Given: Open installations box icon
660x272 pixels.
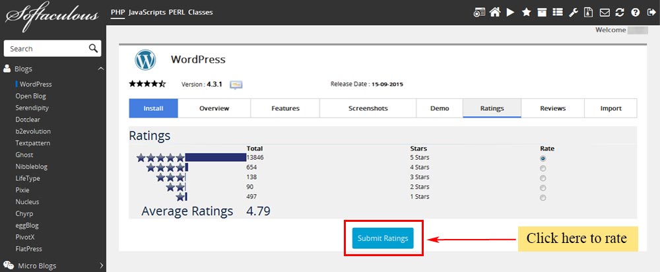Looking at the screenshot, I should pos(542,12).
